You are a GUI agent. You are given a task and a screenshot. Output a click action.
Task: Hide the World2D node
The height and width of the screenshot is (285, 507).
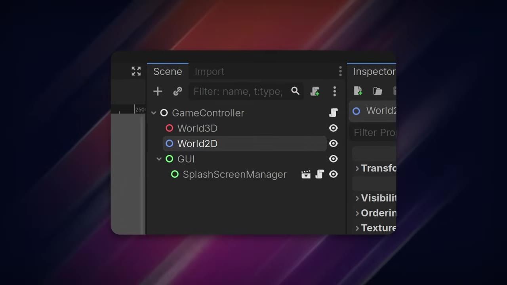click(x=334, y=143)
